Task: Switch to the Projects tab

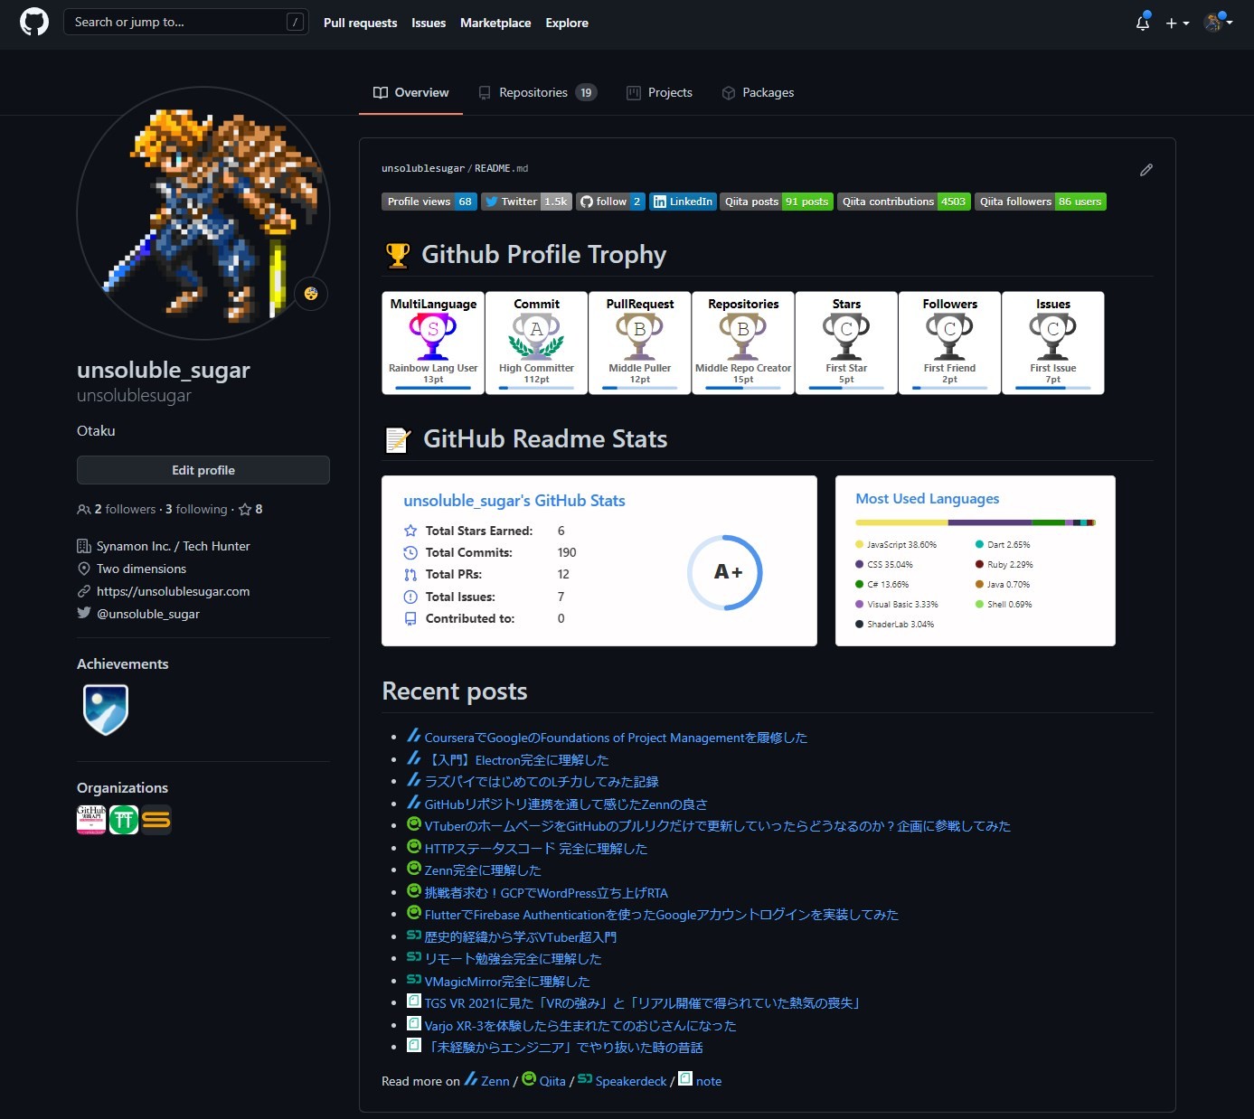Action: (x=659, y=92)
